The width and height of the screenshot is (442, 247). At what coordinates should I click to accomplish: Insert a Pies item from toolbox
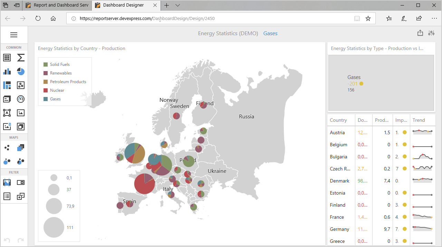pyautogui.click(x=21, y=71)
